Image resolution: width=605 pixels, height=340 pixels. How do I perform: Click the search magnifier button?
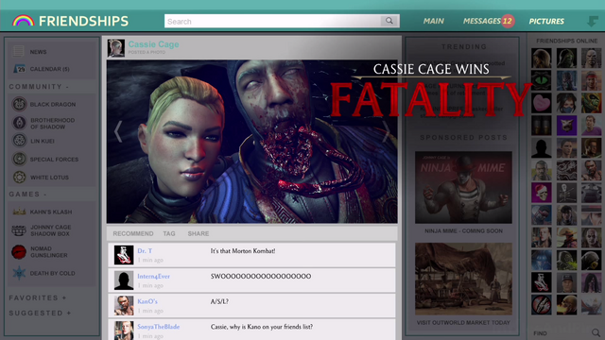click(x=389, y=21)
